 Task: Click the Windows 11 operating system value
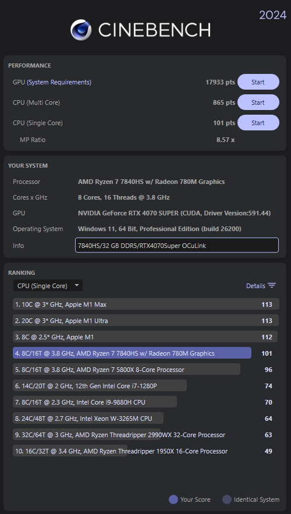tap(159, 229)
